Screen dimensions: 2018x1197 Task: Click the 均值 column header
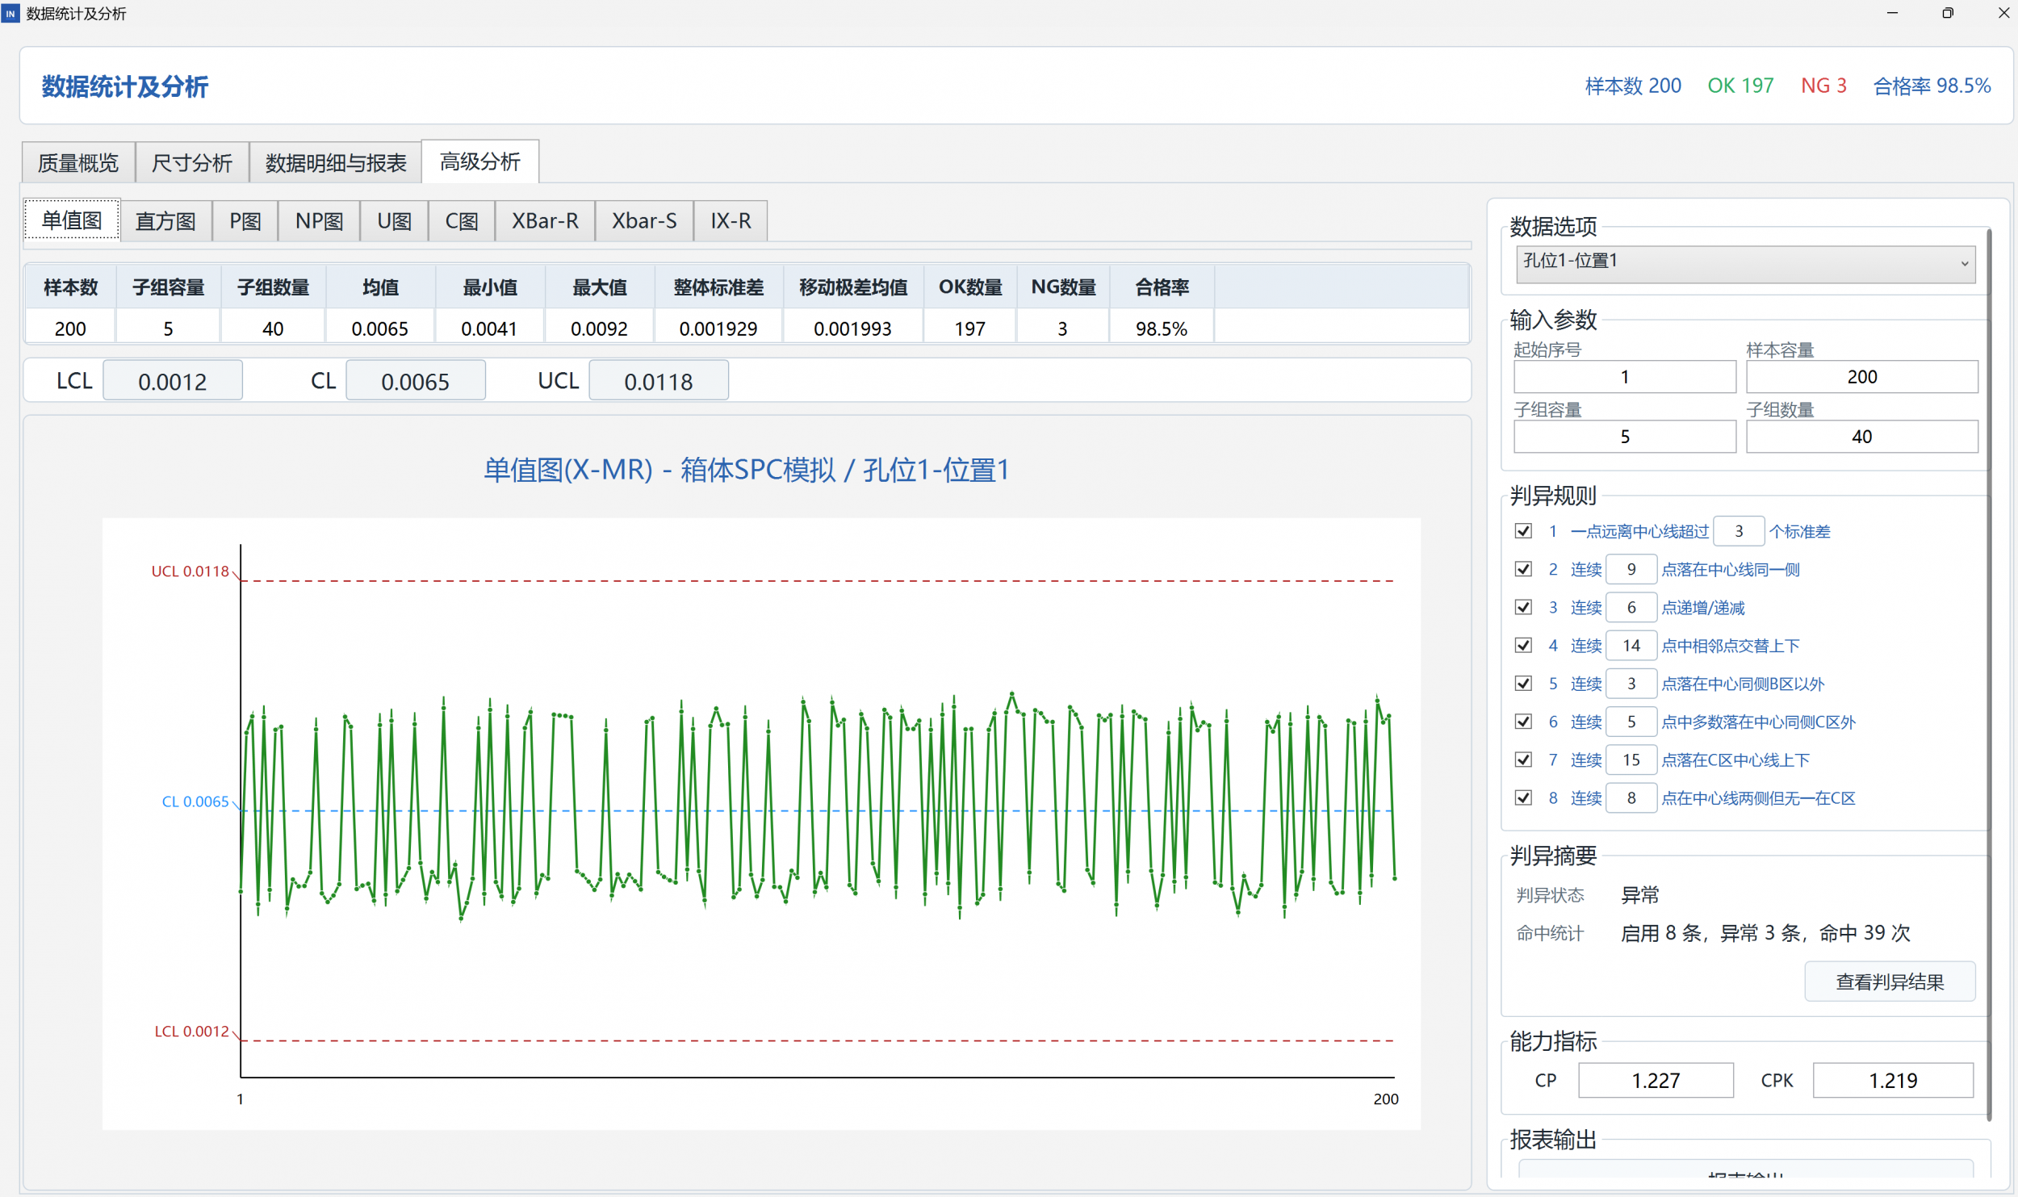[x=380, y=287]
